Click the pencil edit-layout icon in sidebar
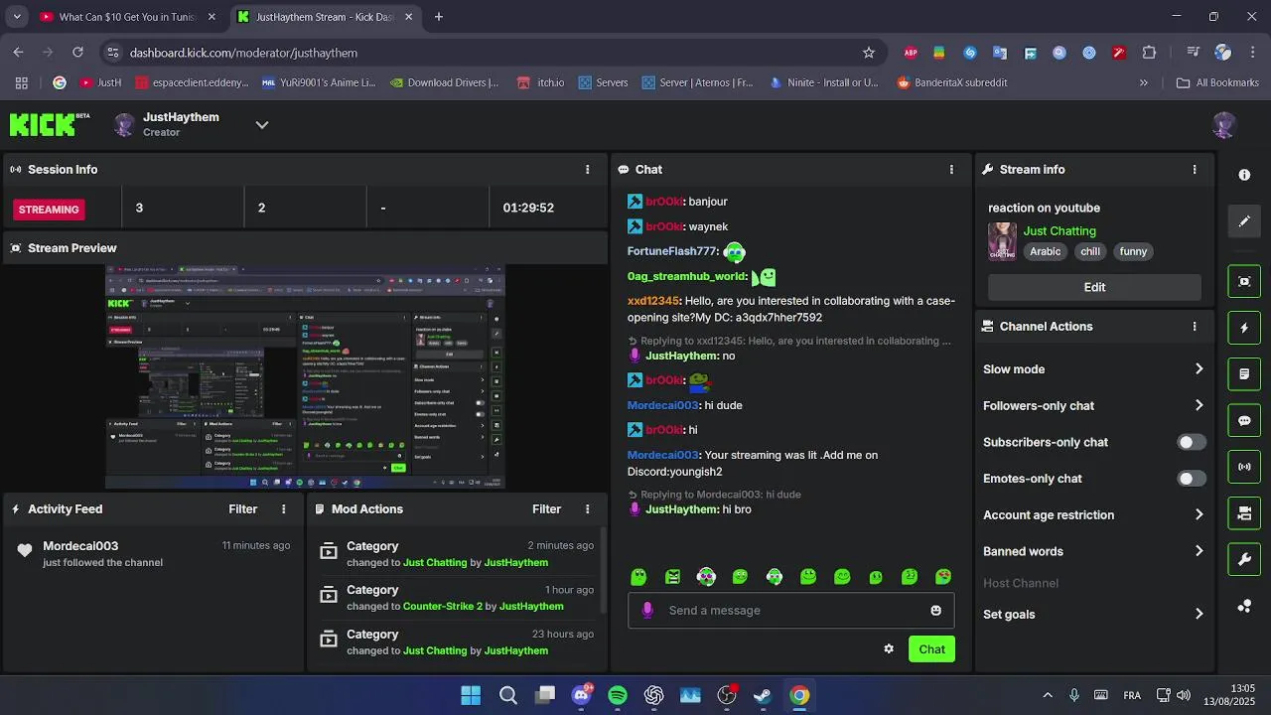1271x715 pixels. pos(1244,221)
